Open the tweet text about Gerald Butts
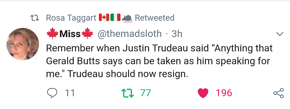The width and height of the screenshot is (290, 109). click(x=159, y=61)
